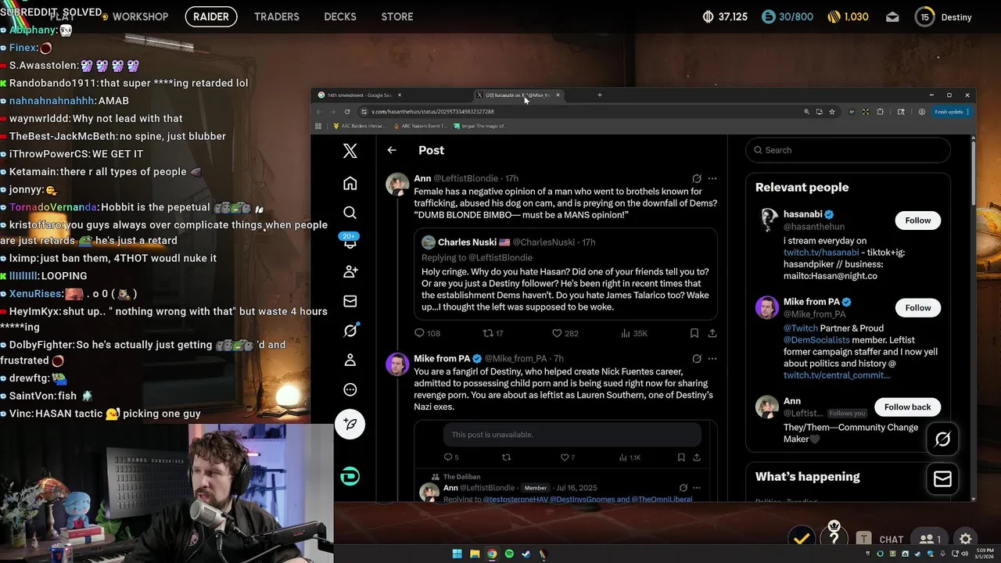
Task: Open the Destiny player level profile
Action: (943, 17)
